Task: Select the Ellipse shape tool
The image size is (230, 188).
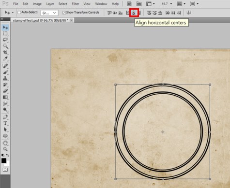Action: pos(5,136)
